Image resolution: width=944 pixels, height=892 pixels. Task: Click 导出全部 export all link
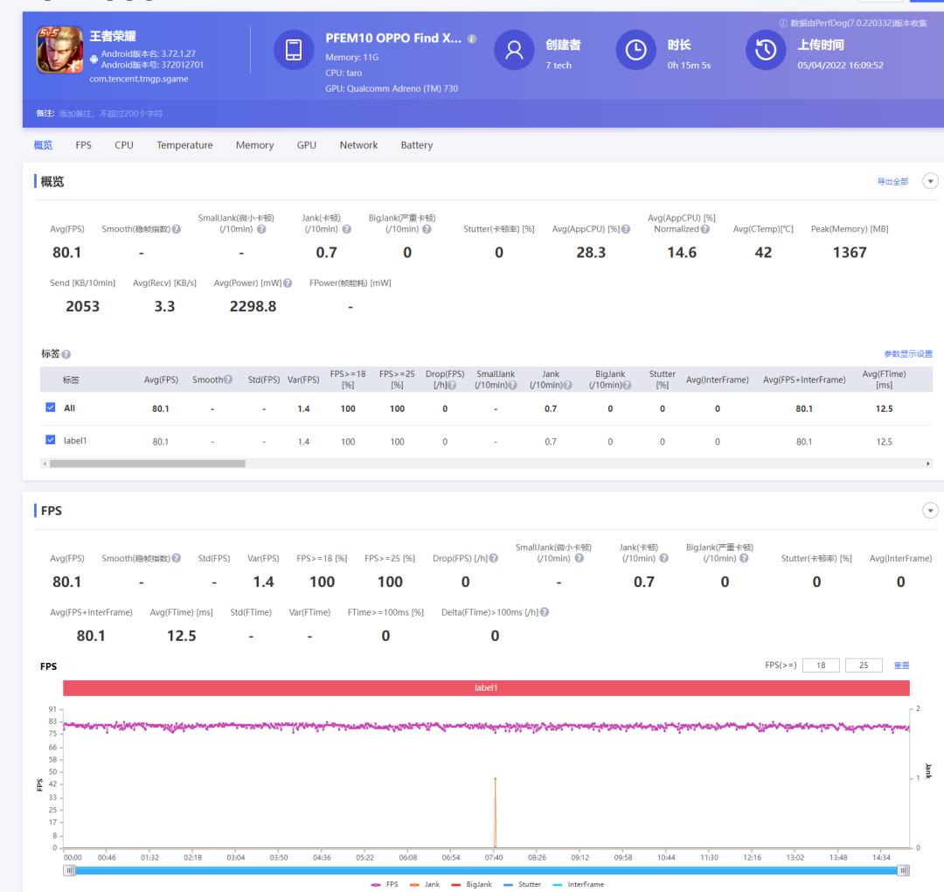pos(892,182)
